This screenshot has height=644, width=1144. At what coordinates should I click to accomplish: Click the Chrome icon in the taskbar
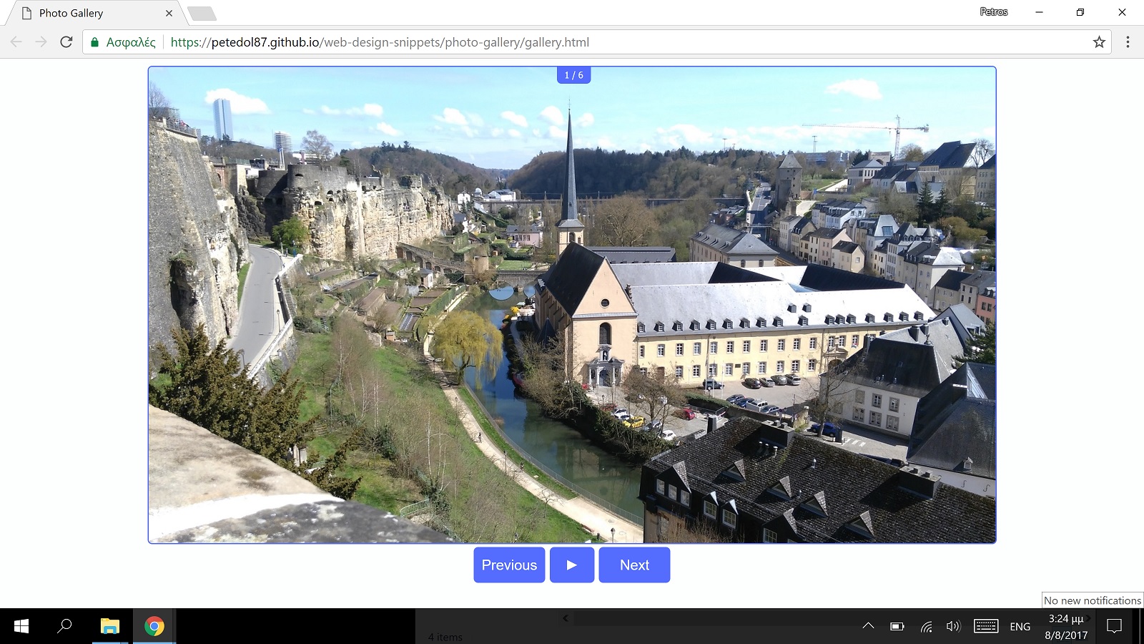[152, 626]
